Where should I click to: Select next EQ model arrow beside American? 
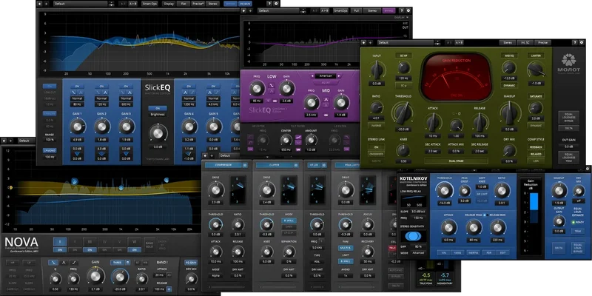pos(339,76)
